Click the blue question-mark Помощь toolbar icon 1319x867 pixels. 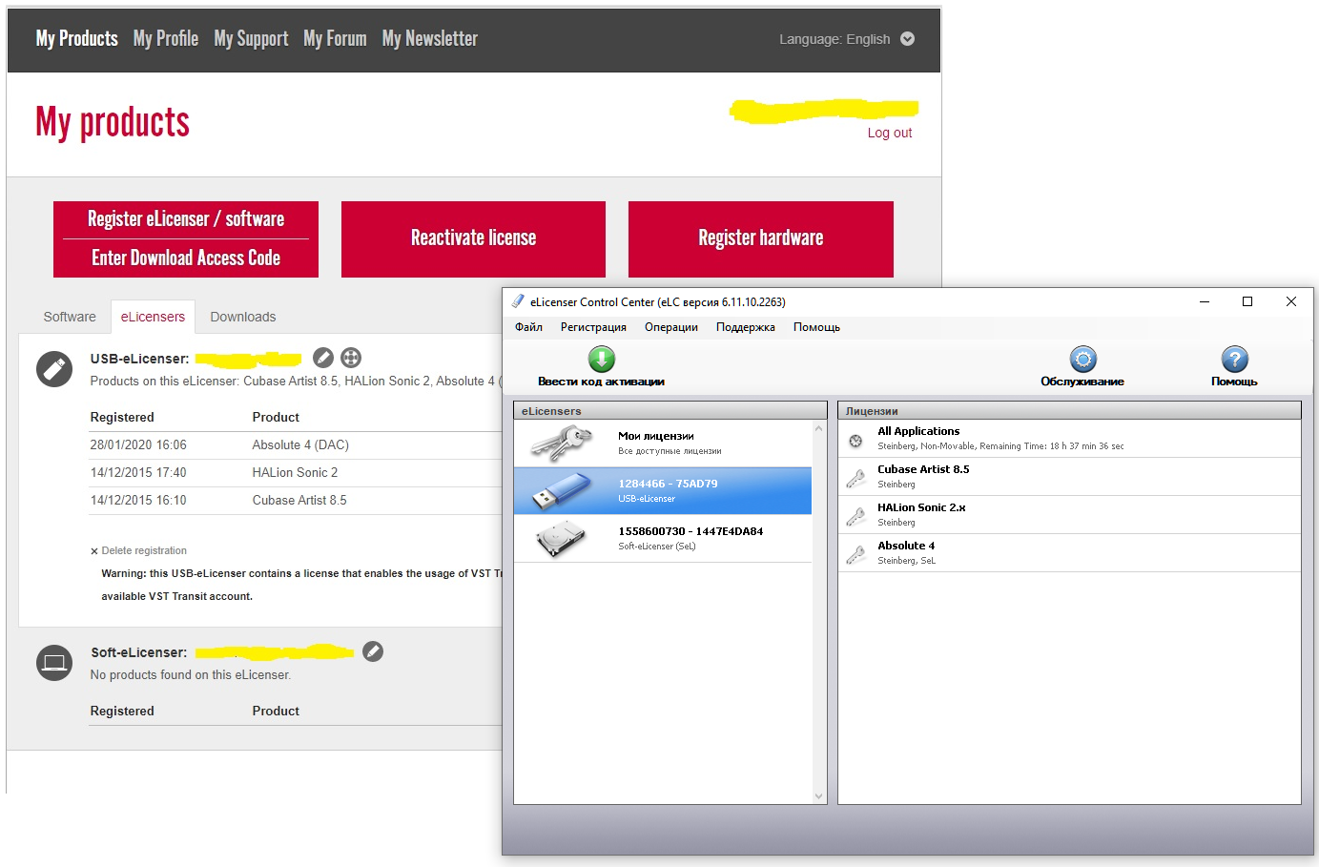point(1234,360)
